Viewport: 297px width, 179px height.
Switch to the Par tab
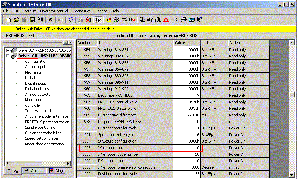(13, 171)
